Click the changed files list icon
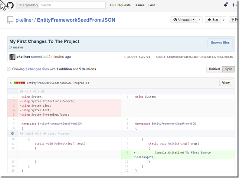 (x=9, y=69)
